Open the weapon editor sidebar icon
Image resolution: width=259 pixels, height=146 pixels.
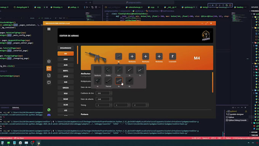(49, 68)
